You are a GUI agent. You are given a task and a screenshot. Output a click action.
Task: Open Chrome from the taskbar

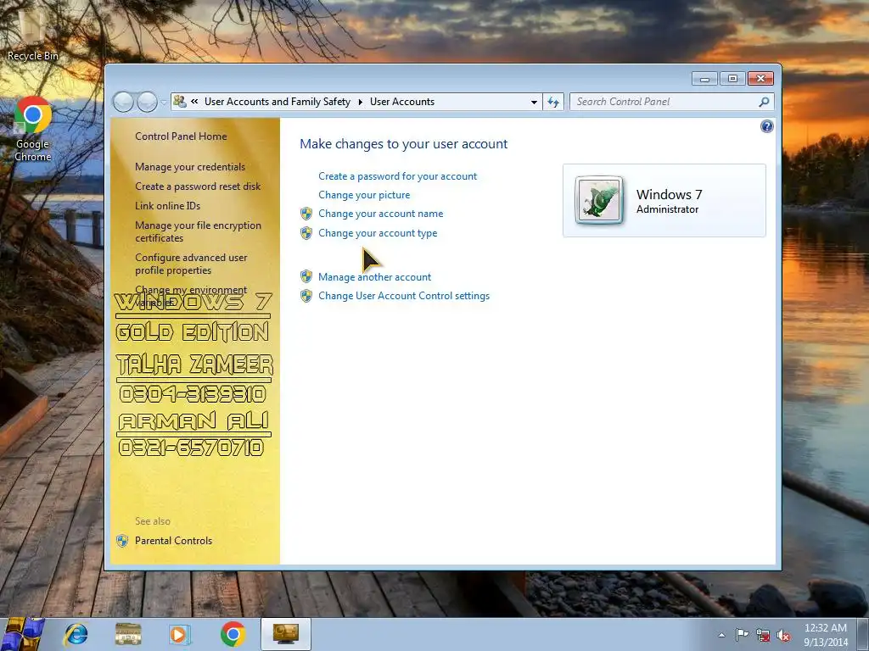point(233,634)
